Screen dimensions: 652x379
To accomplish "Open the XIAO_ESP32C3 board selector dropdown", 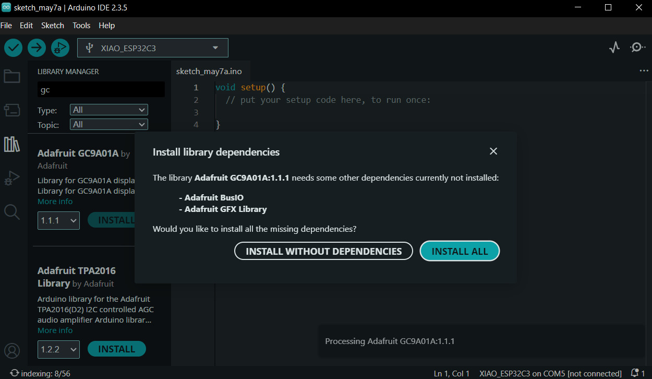I will 153,48.
